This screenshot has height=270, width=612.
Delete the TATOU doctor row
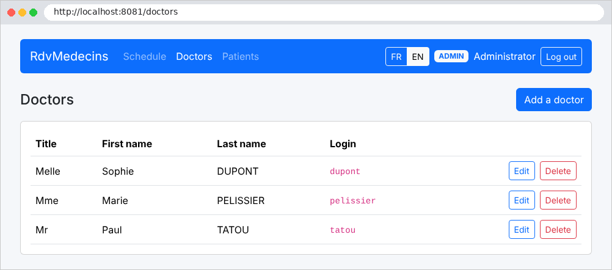558,230
